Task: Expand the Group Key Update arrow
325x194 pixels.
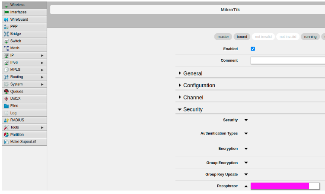Action: pos(246,175)
